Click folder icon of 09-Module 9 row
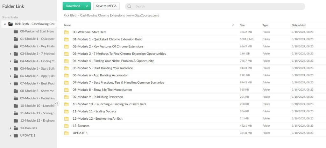Screen dimensions: 326x148 pyautogui.click(x=66, y=97)
